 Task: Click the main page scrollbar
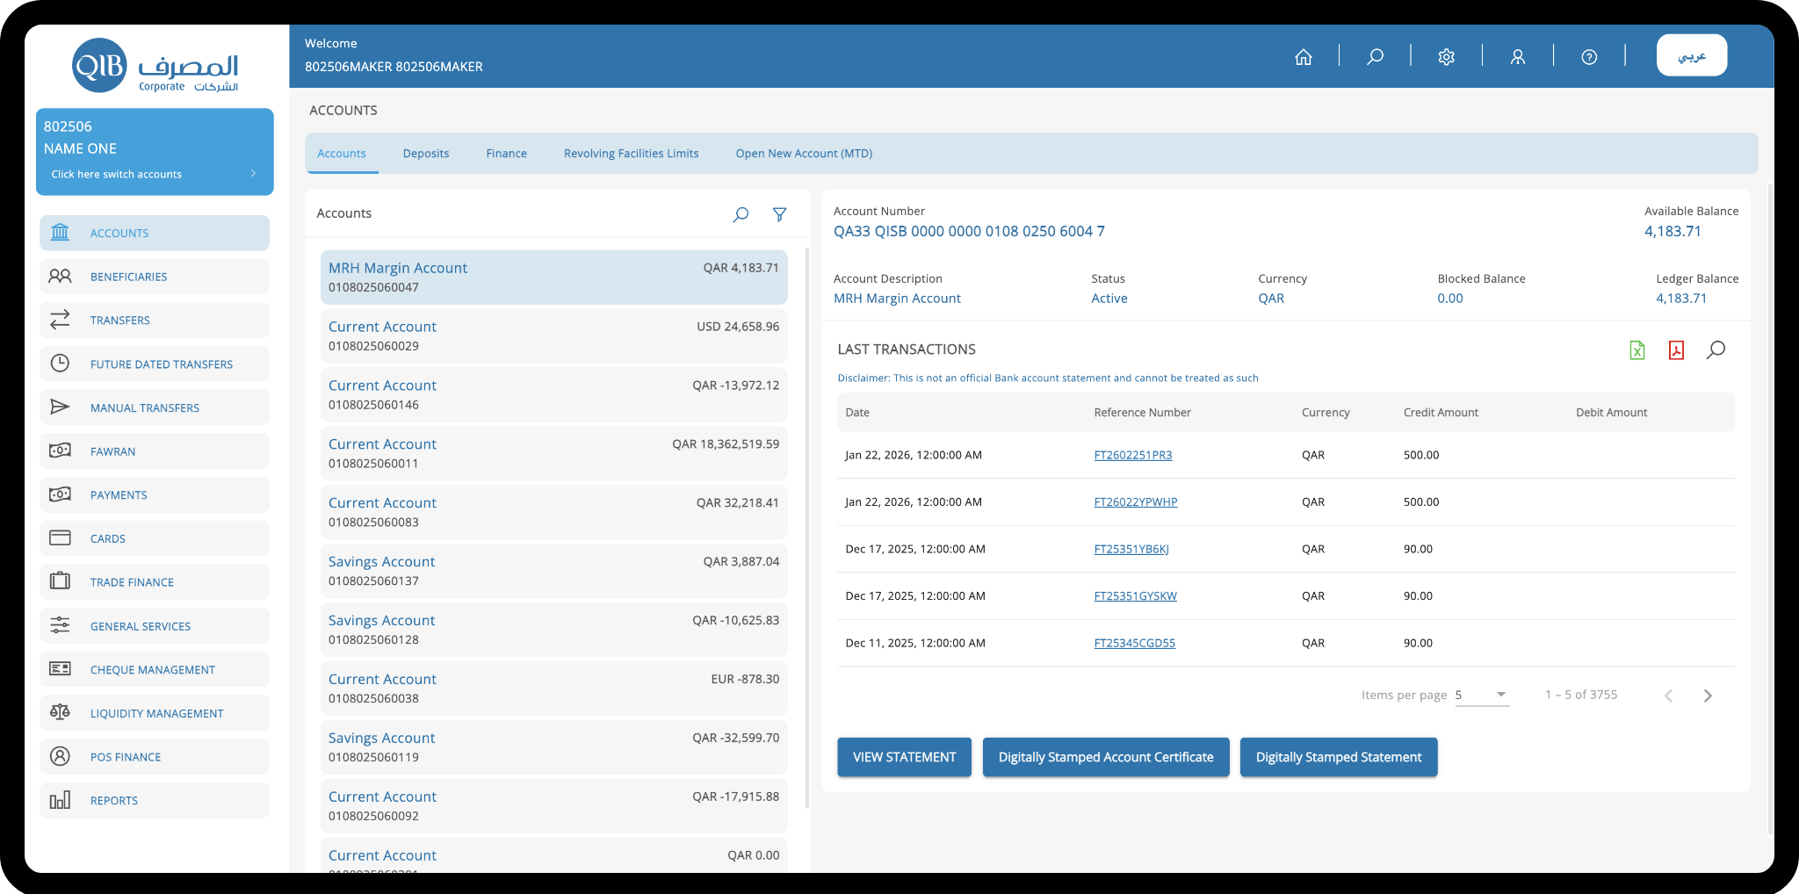coord(1769,509)
